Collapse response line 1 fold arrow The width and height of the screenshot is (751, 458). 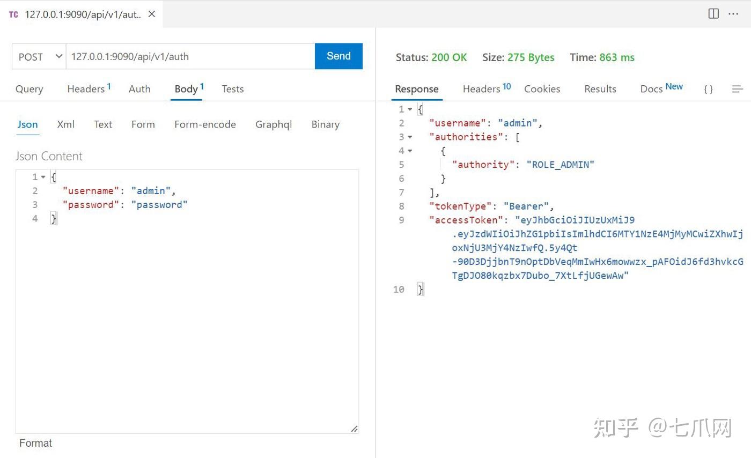pyautogui.click(x=410, y=109)
